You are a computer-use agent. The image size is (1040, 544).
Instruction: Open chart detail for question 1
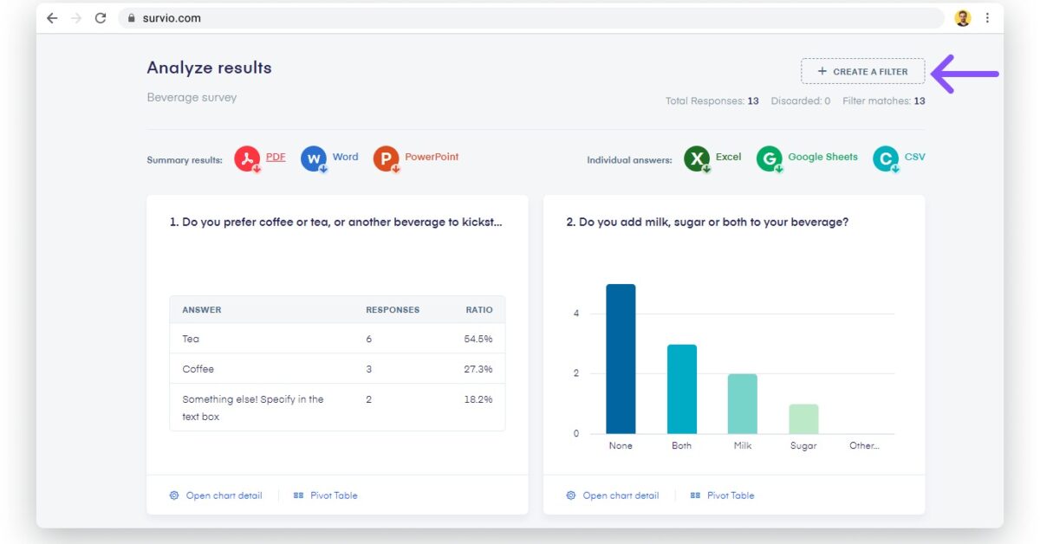tap(216, 495)
